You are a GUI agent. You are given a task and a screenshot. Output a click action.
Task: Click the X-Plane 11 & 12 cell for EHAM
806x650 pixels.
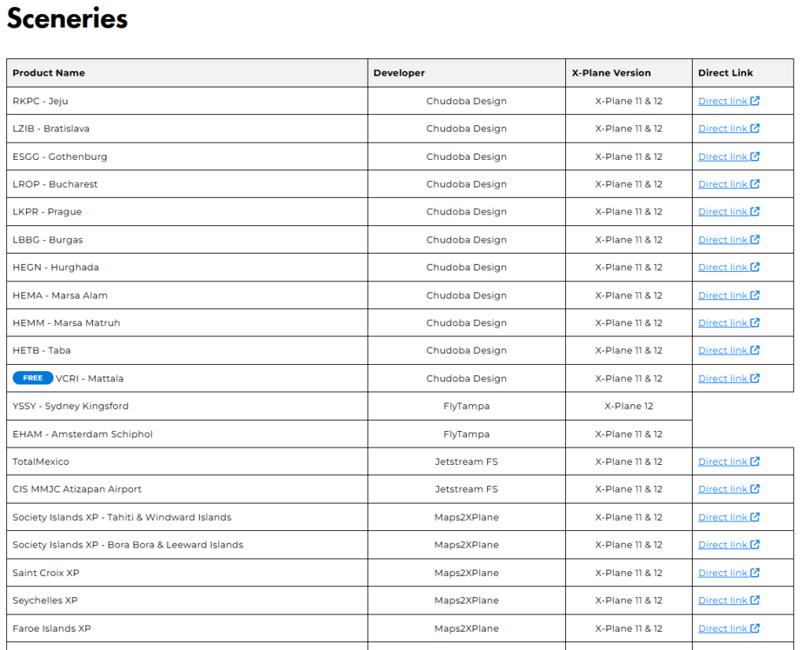[629, 434]
